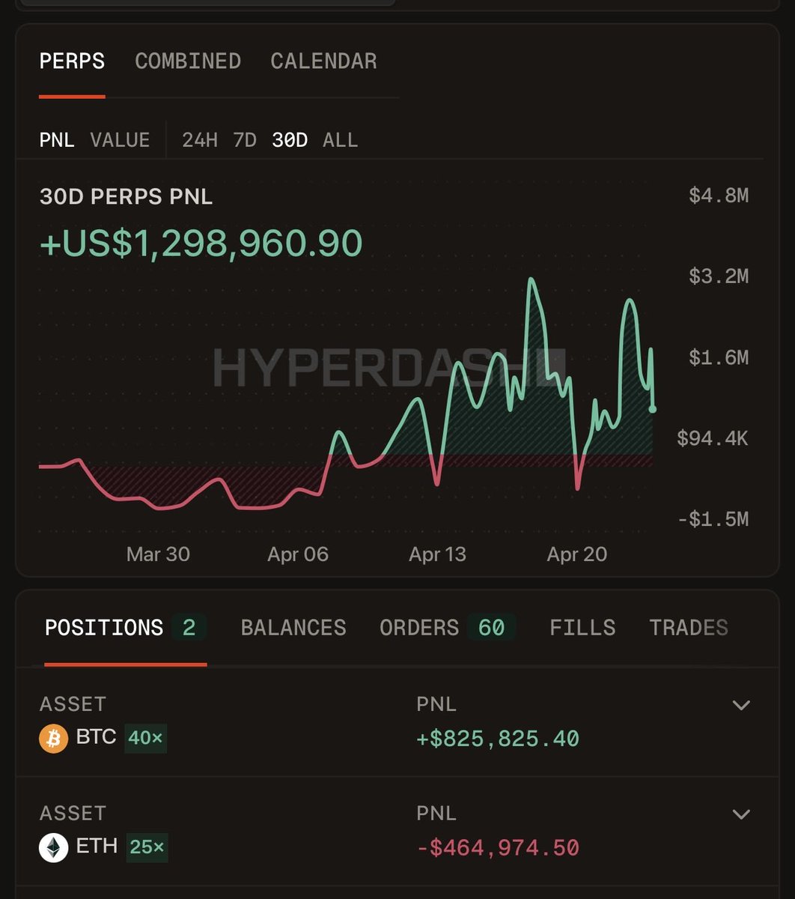The height and width of the screenshot is (899, 795).
Task: Click the BTC 40× leverage badge
Action: (x=145, y=738)
